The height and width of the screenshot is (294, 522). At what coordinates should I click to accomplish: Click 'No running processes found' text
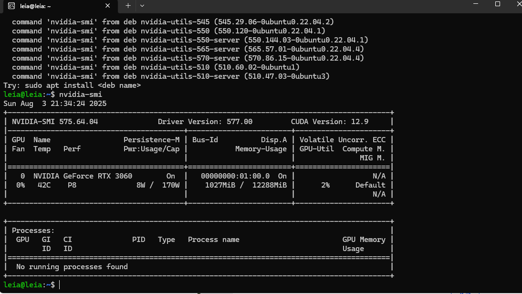coord(72,267)
